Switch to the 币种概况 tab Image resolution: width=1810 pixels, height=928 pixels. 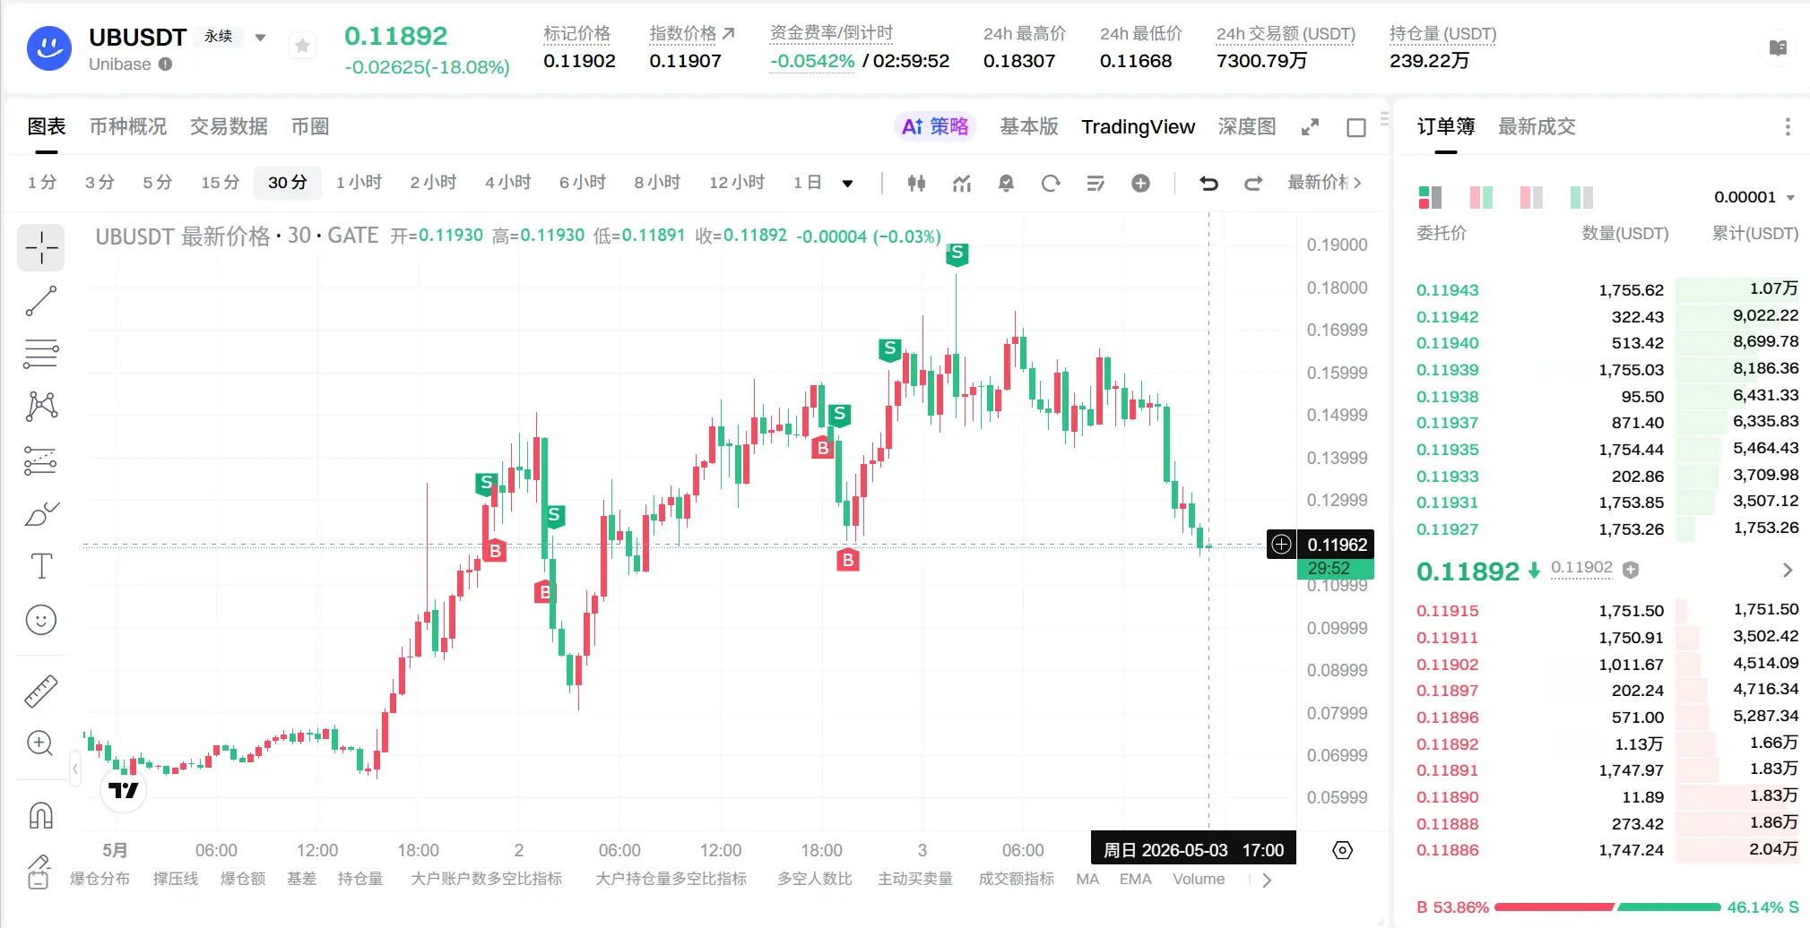click(128, 127)
